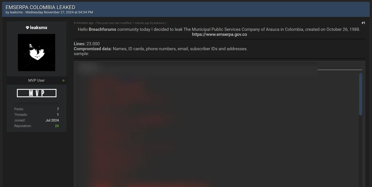Click the thread title EMSERPA COLOMBIA LEAKED
372x187 pixels.
[x=41, y=7]
